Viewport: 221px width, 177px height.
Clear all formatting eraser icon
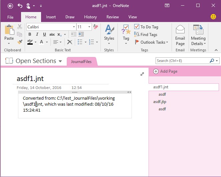(96, 27)
